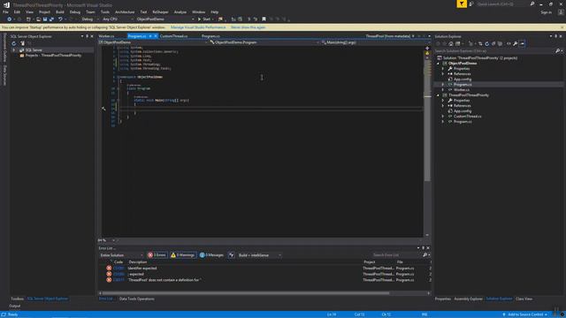Screen dimensions: 566x318
Task: Switch to the Class View tab
Action: pos(524,299)
